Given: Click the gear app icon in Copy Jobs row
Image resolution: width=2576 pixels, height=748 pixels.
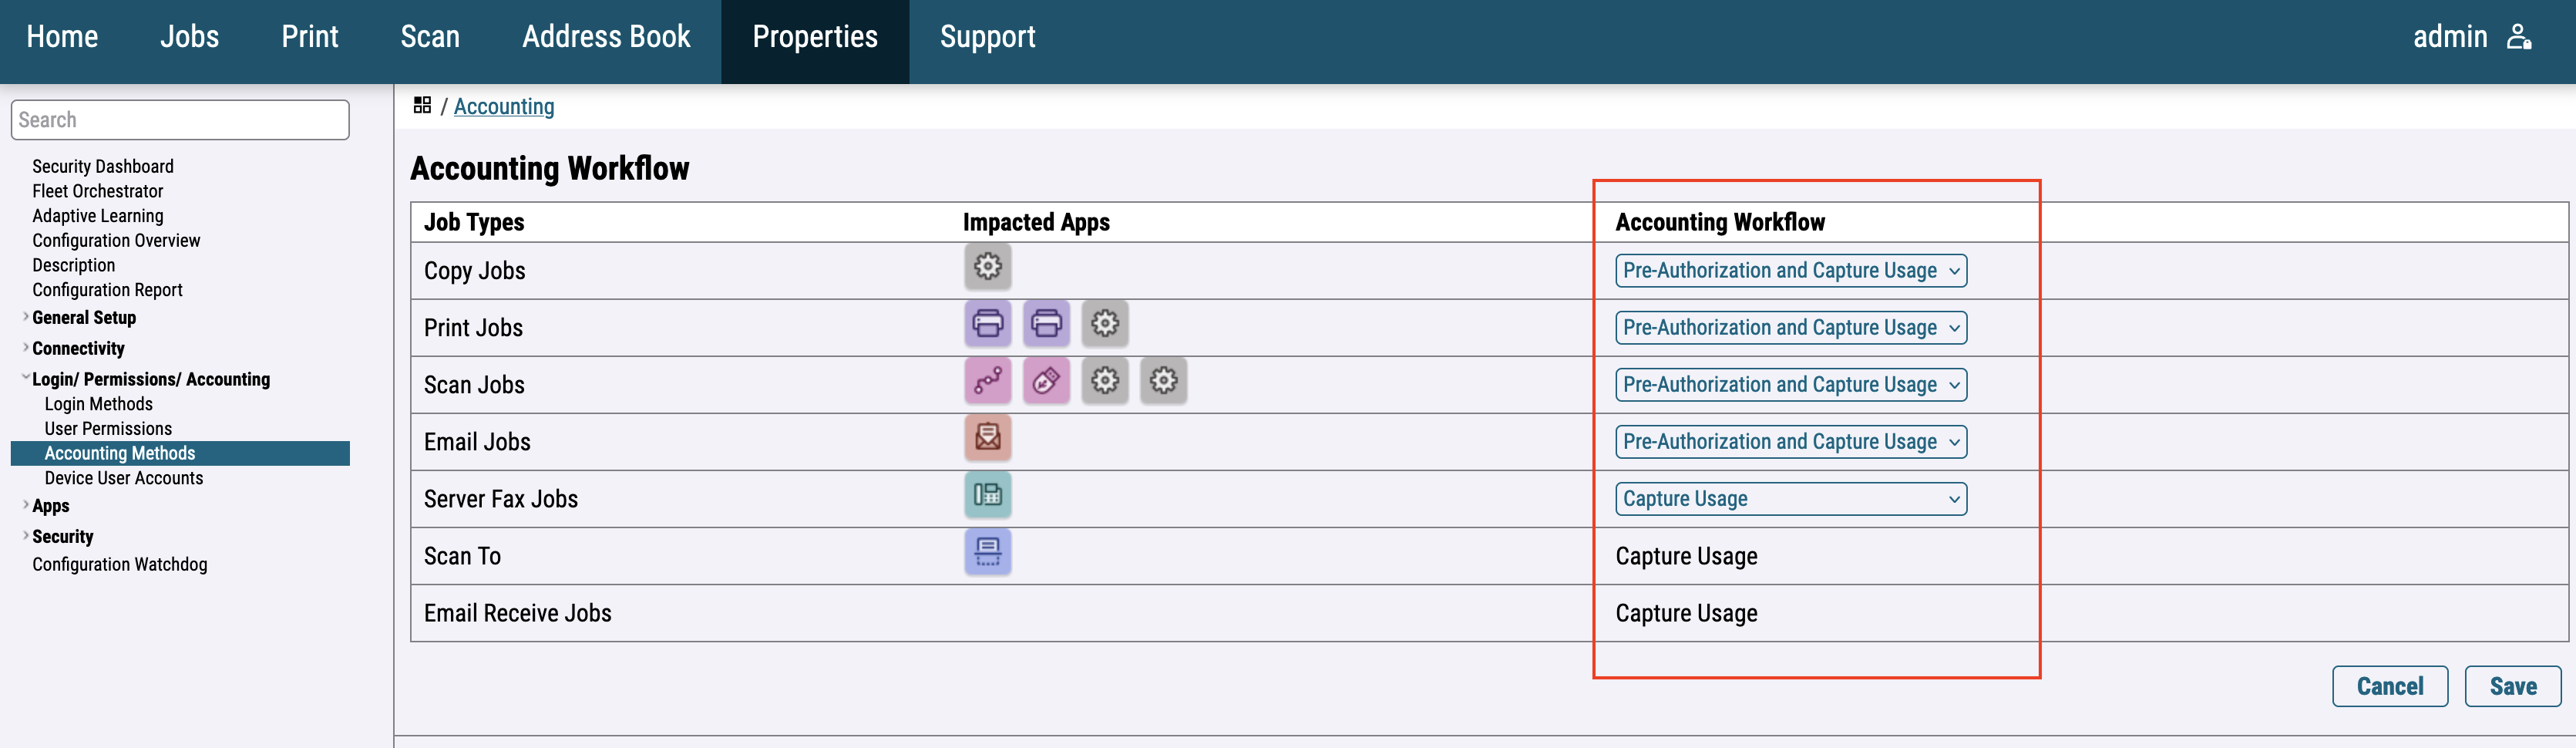Looking at the screenshot, I should click(x=987, y=267).
